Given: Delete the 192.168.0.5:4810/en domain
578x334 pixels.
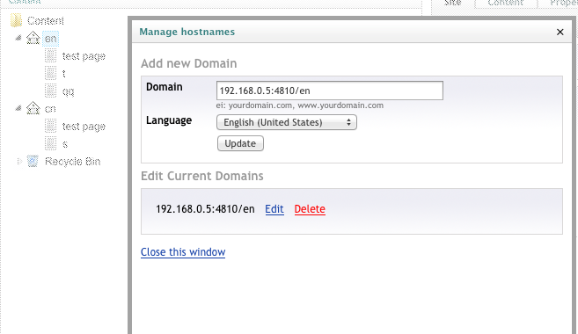Looking at the screenshot, I should point(310,209).
